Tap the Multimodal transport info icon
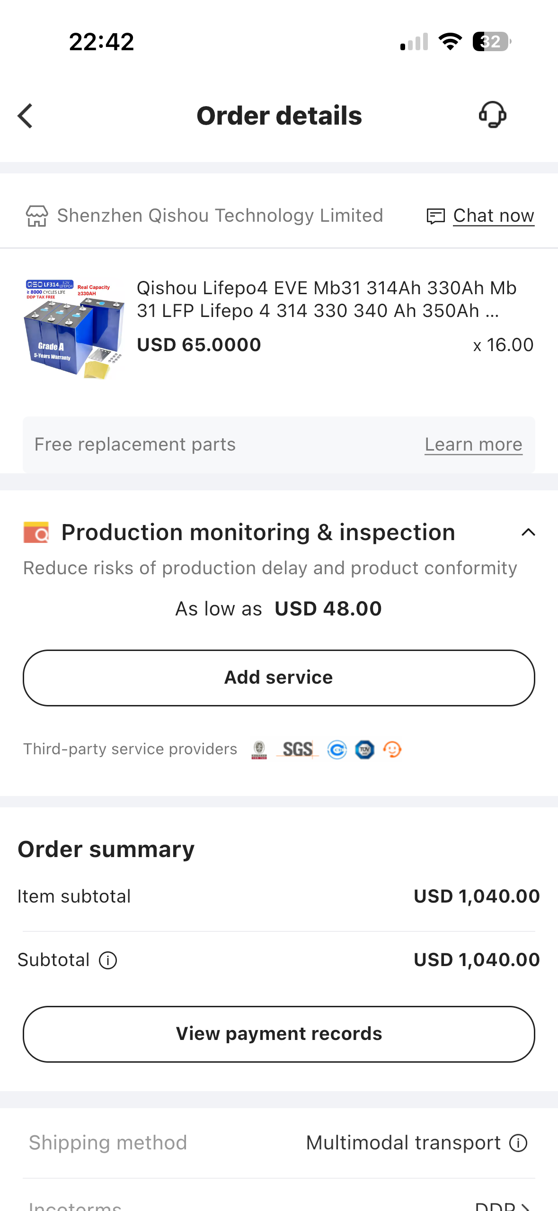 pos(518,1143)
